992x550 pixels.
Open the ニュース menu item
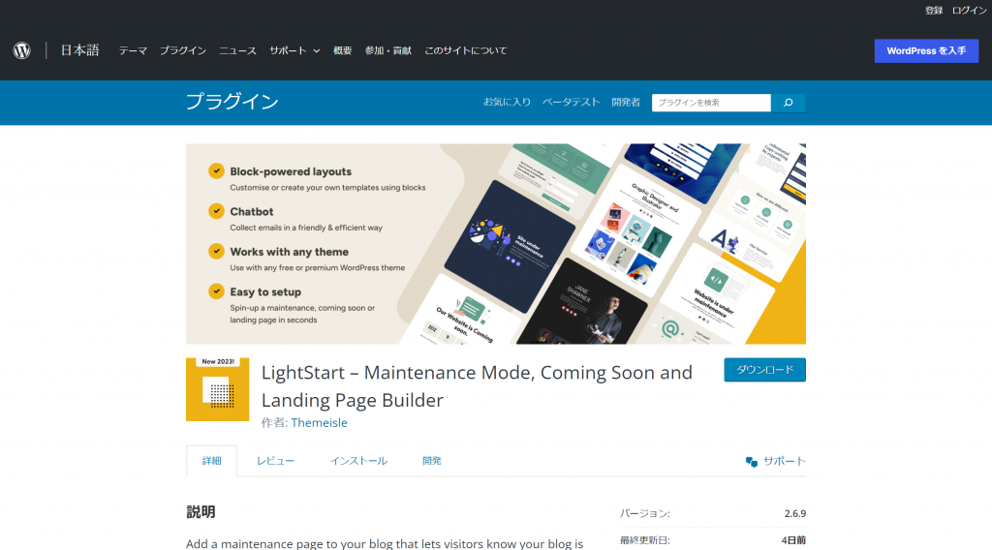tap(238, 50)
